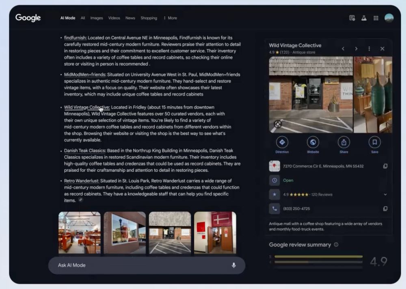Open the furniture showroom interior thumbnail

coord(80,233)
